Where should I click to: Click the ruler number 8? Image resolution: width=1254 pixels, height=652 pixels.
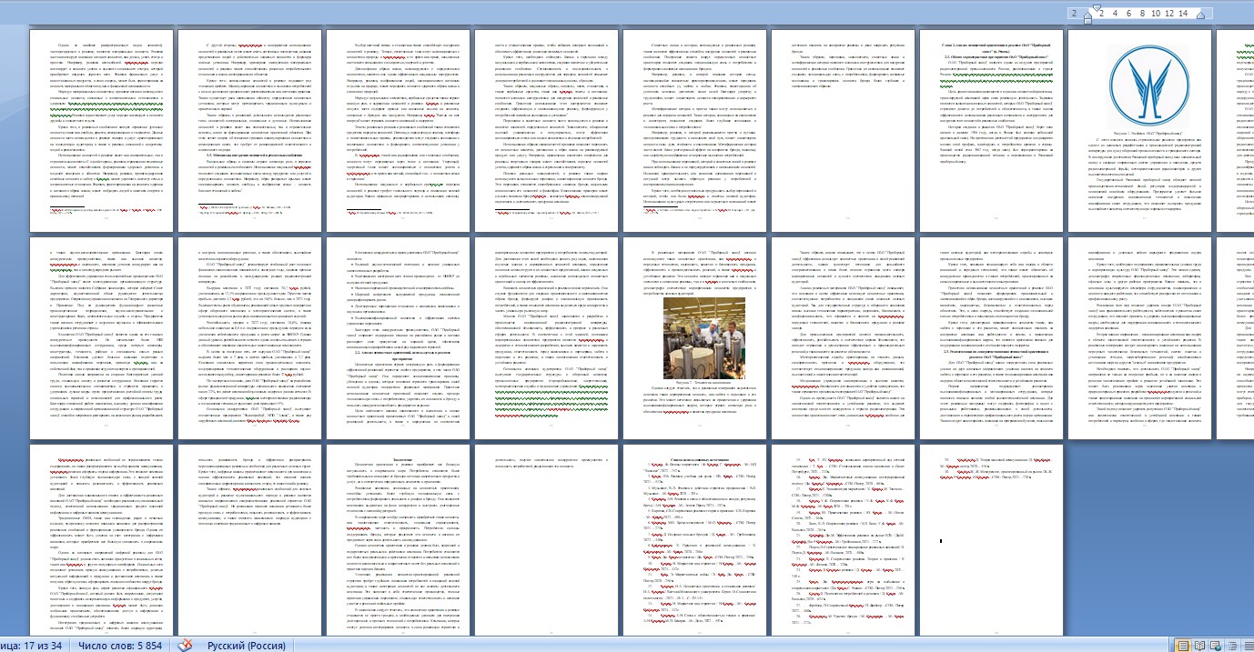tap(1142, 14)
